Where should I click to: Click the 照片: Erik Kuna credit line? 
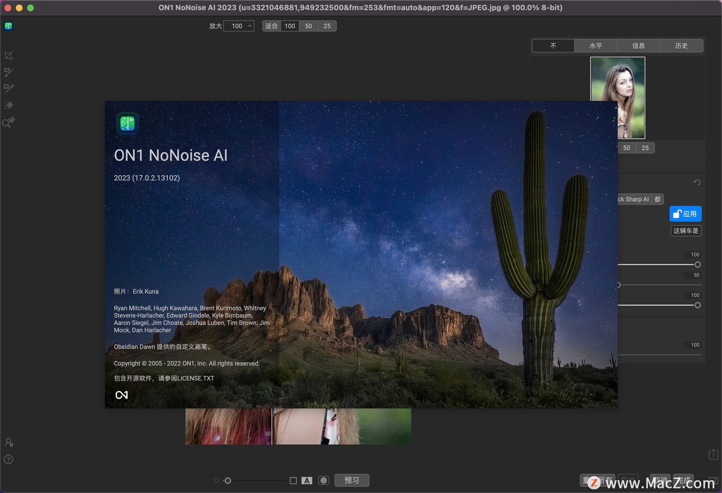pos(136,291)
